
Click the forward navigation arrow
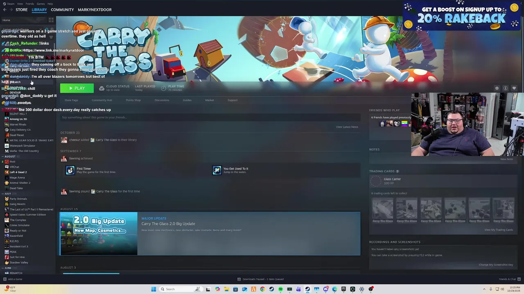pyautogui.click(x=11, y=10)
